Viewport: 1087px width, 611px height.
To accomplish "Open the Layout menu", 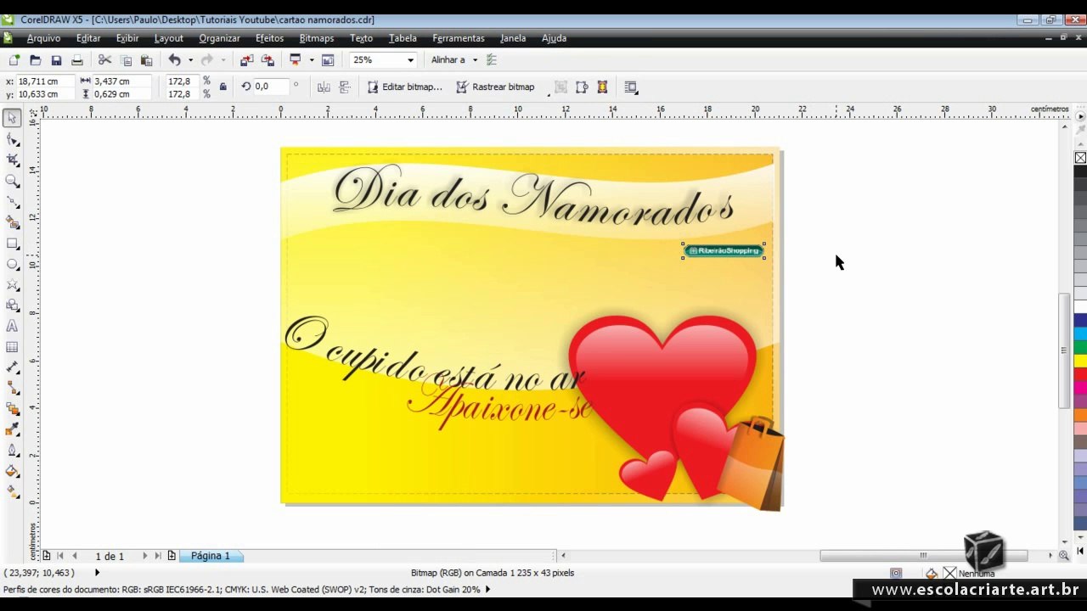I will [x=168, y=38].
